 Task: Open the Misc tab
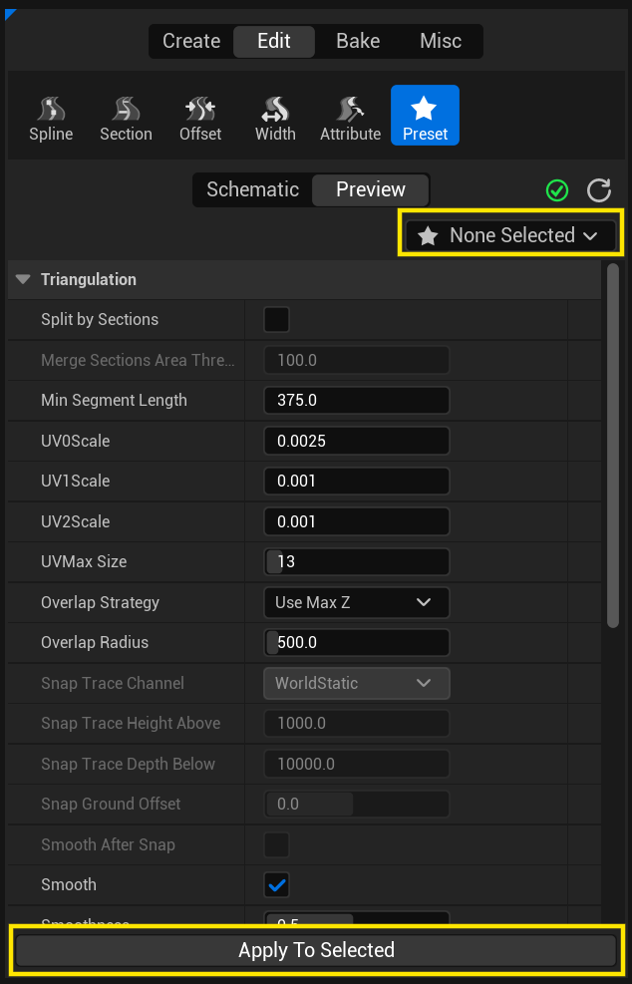(441, 41)
